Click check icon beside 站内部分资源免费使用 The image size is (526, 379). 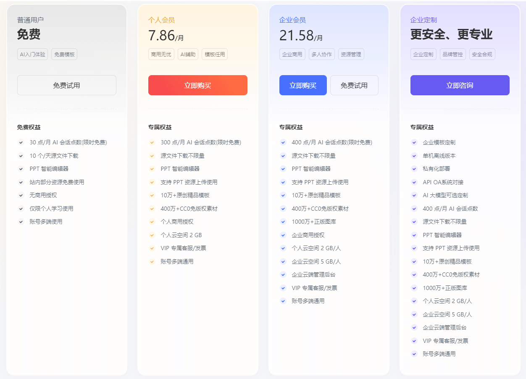(21, 182)
